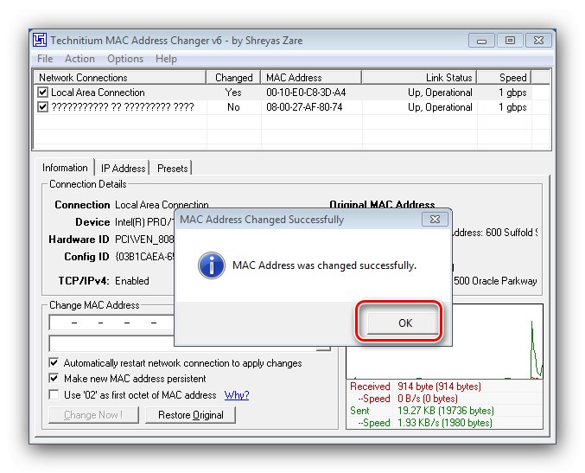Click OK in the success dialog

coord(403,323)
